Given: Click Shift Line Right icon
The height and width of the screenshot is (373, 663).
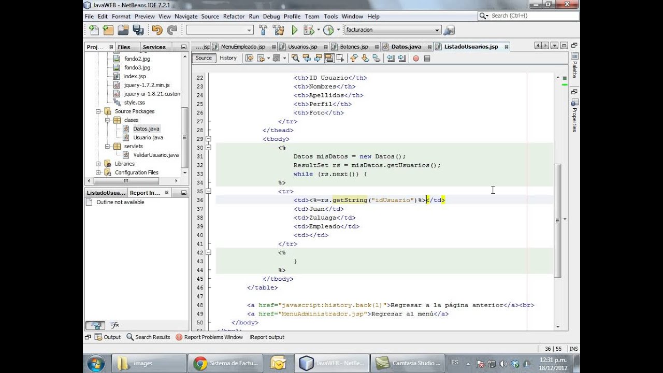Looking at the screenshot, I should pyautogui.click(x=402, y=59).
